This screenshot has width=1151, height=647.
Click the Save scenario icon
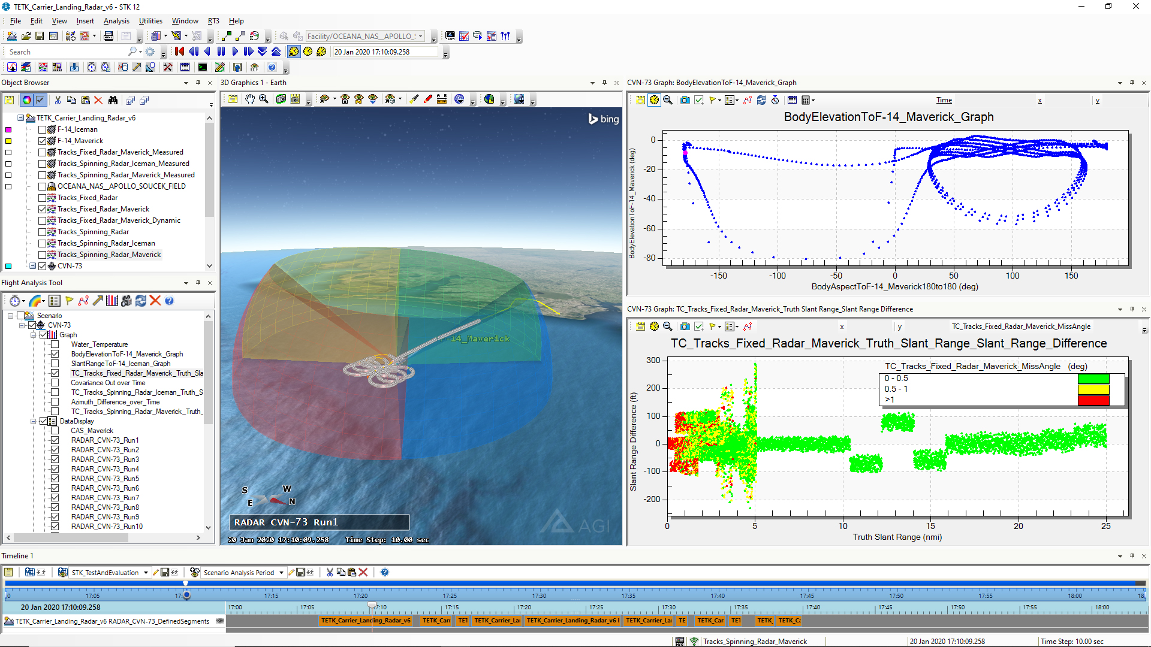[x=40, y=36]
